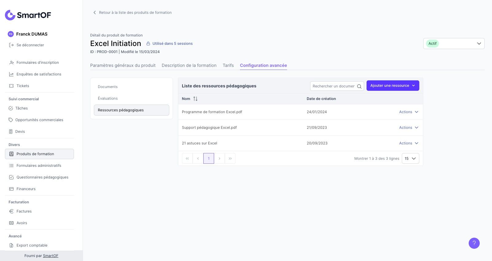Click the back arrow to product list
492x261 pixels.
[x=94, y=13]
